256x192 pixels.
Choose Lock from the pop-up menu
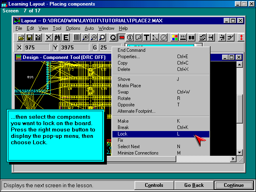pyautogui.click(x=122, y=134)
